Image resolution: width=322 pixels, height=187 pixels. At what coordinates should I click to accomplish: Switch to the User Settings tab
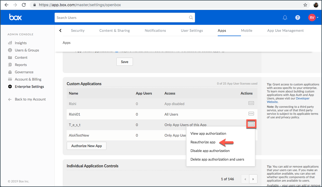click(x=192, y=30)
